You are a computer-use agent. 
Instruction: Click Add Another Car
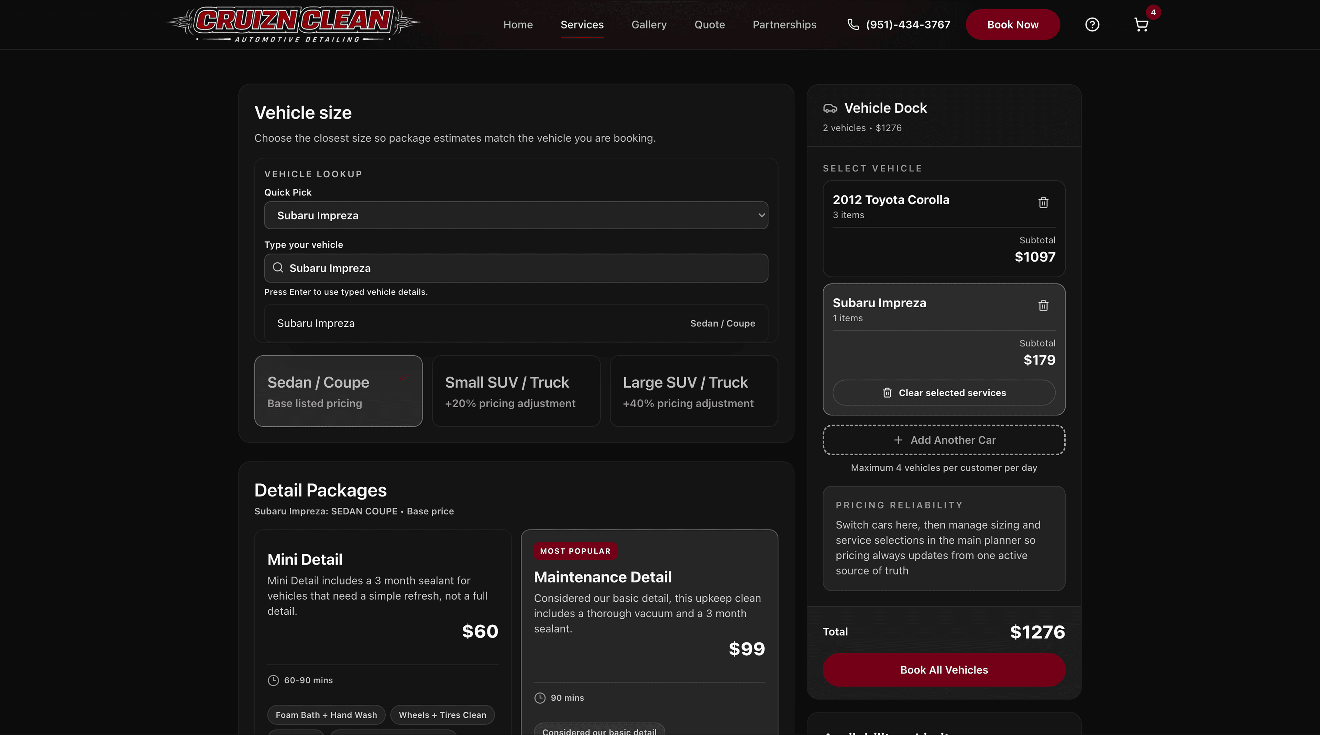point(944,440)
